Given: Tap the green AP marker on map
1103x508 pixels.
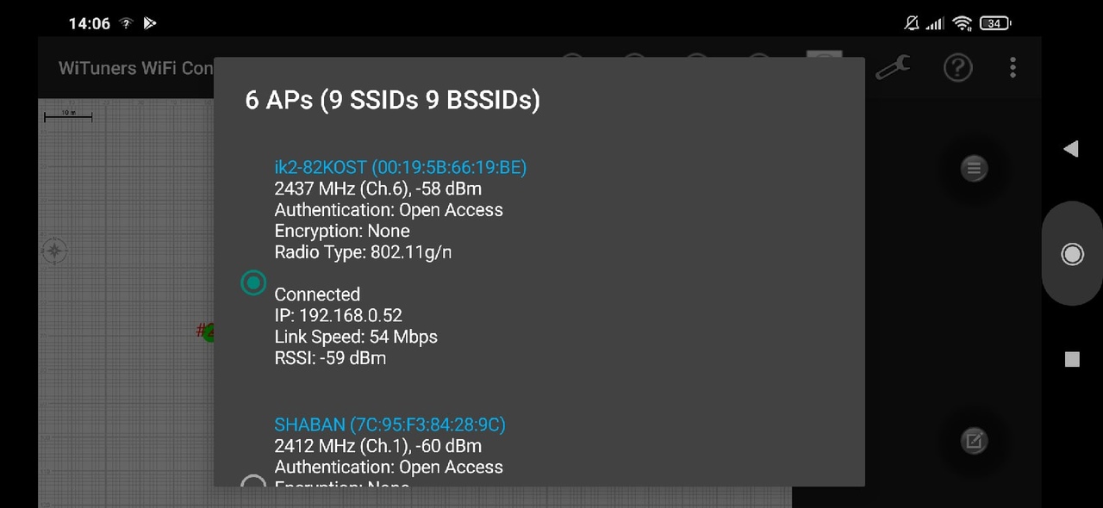Looking at the screenshot, I should pos(208,331).
